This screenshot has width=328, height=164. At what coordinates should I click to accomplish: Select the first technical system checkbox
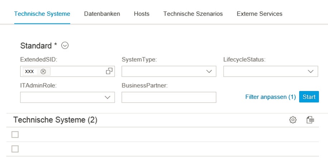[15, 135]
